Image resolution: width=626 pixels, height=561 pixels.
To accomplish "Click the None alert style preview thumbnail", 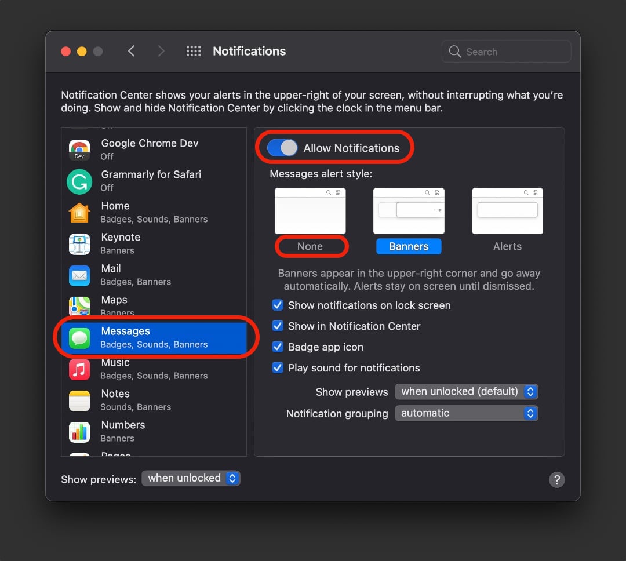I will 310,211.
